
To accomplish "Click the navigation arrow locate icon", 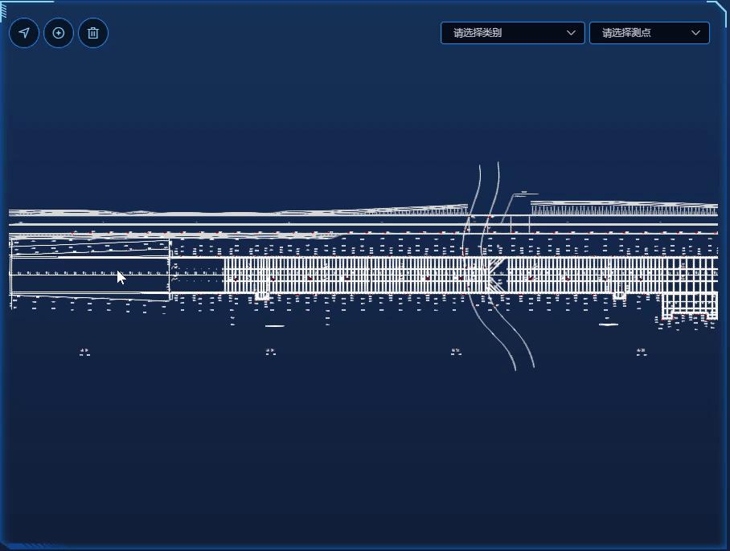I will [x=24, y=33].
